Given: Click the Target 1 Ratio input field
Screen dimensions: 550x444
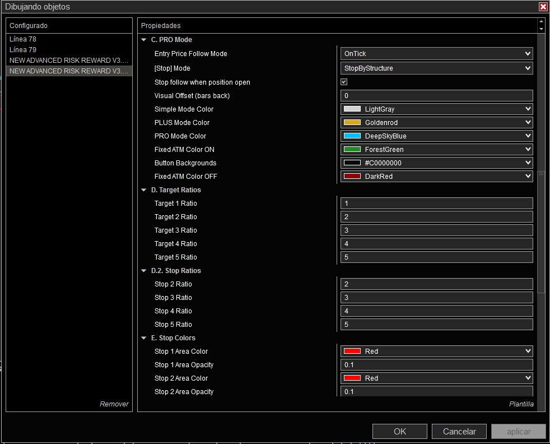Looking at the screenshot, I should click(x=436, y=203).
